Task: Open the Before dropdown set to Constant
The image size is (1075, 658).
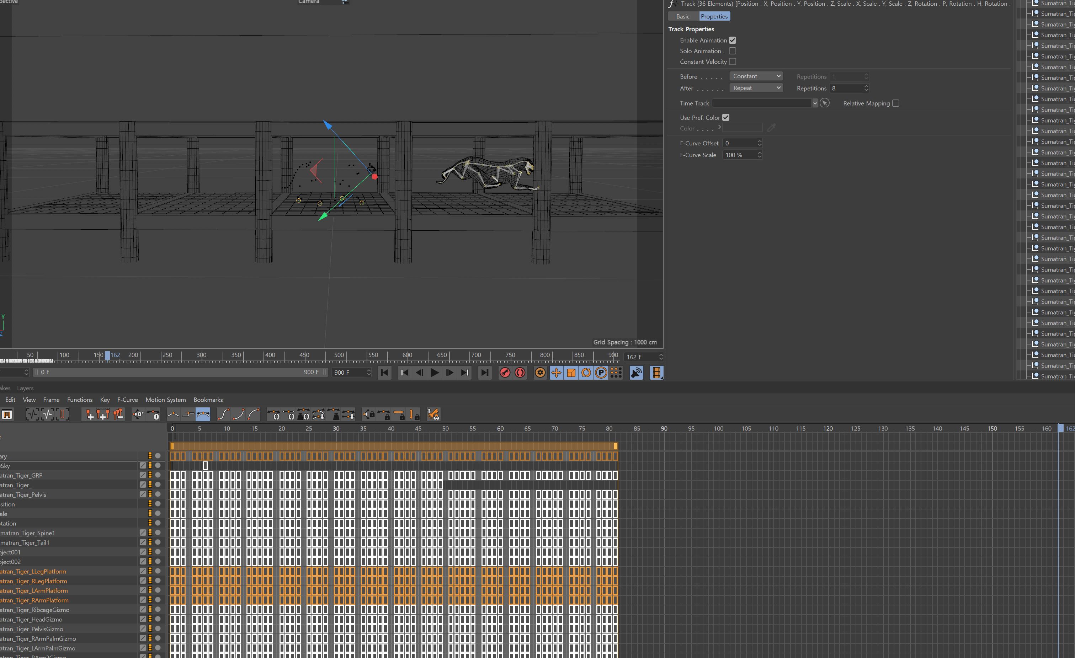Action: point(756,76)
